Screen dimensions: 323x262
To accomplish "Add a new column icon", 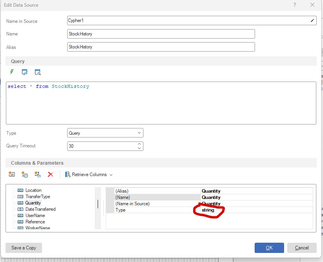I will [12, 175].
